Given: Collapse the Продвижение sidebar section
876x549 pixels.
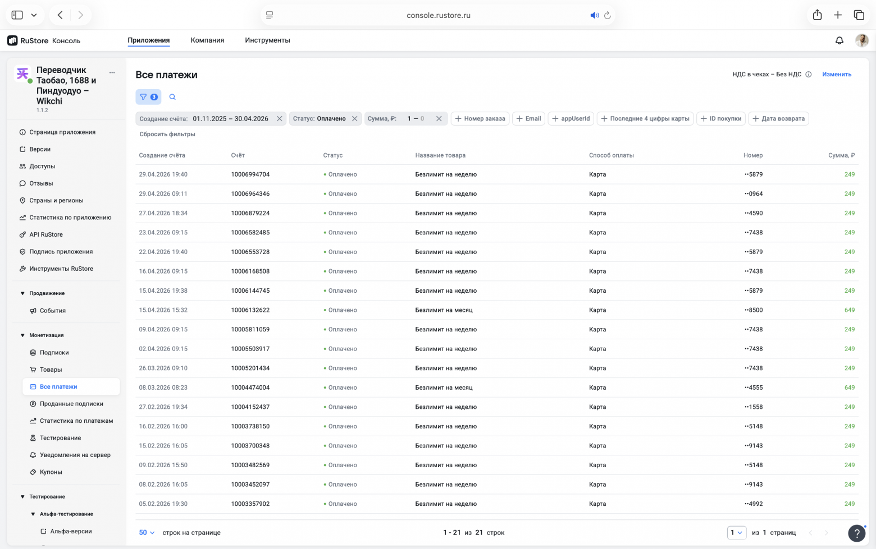Looking at the screenshot, I should coord(22,293).
